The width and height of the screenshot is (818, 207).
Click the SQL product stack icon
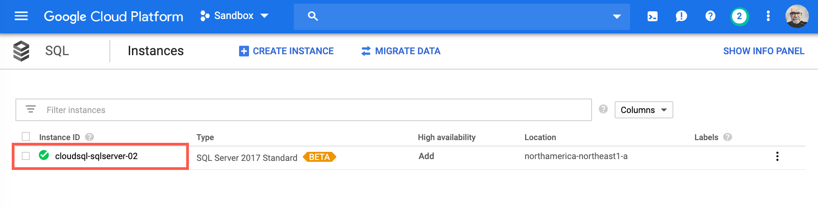[x=21, y=51]
